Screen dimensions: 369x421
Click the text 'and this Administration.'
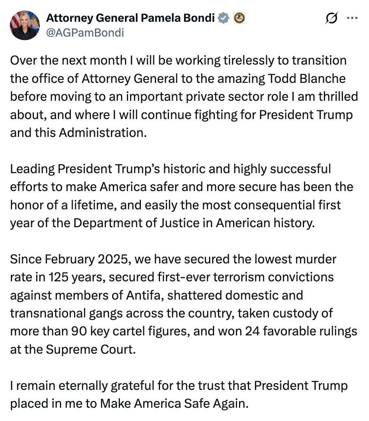click(x=79, y=133)
